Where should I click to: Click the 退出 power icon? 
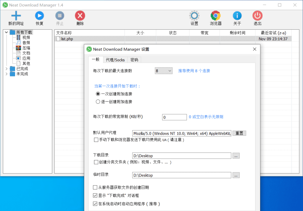[257, 16]
